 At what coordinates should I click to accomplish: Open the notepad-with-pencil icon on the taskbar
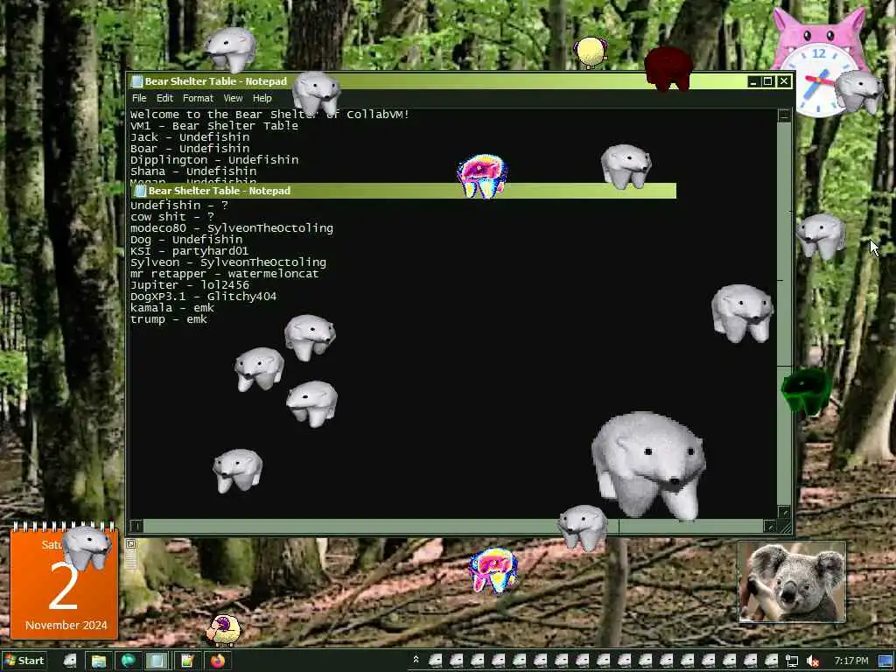(x=187, y=661)
